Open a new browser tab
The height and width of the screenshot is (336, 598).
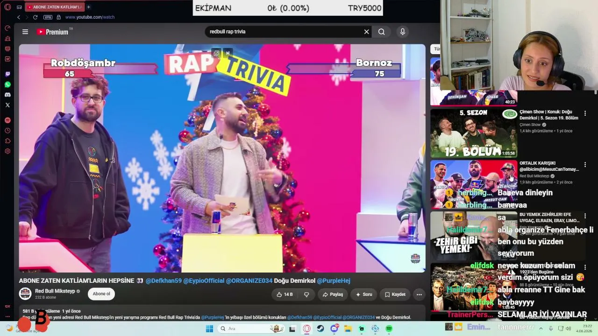point(88,7)
